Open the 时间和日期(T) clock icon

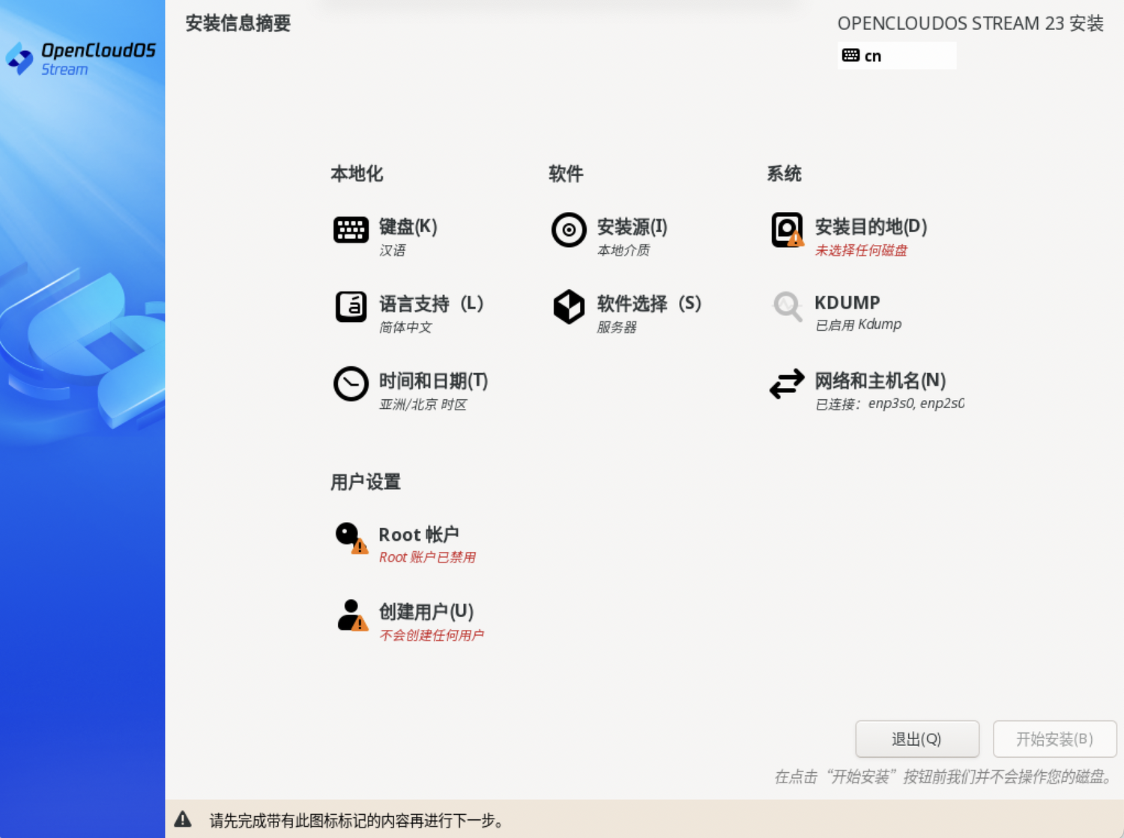tap(351, 383)
